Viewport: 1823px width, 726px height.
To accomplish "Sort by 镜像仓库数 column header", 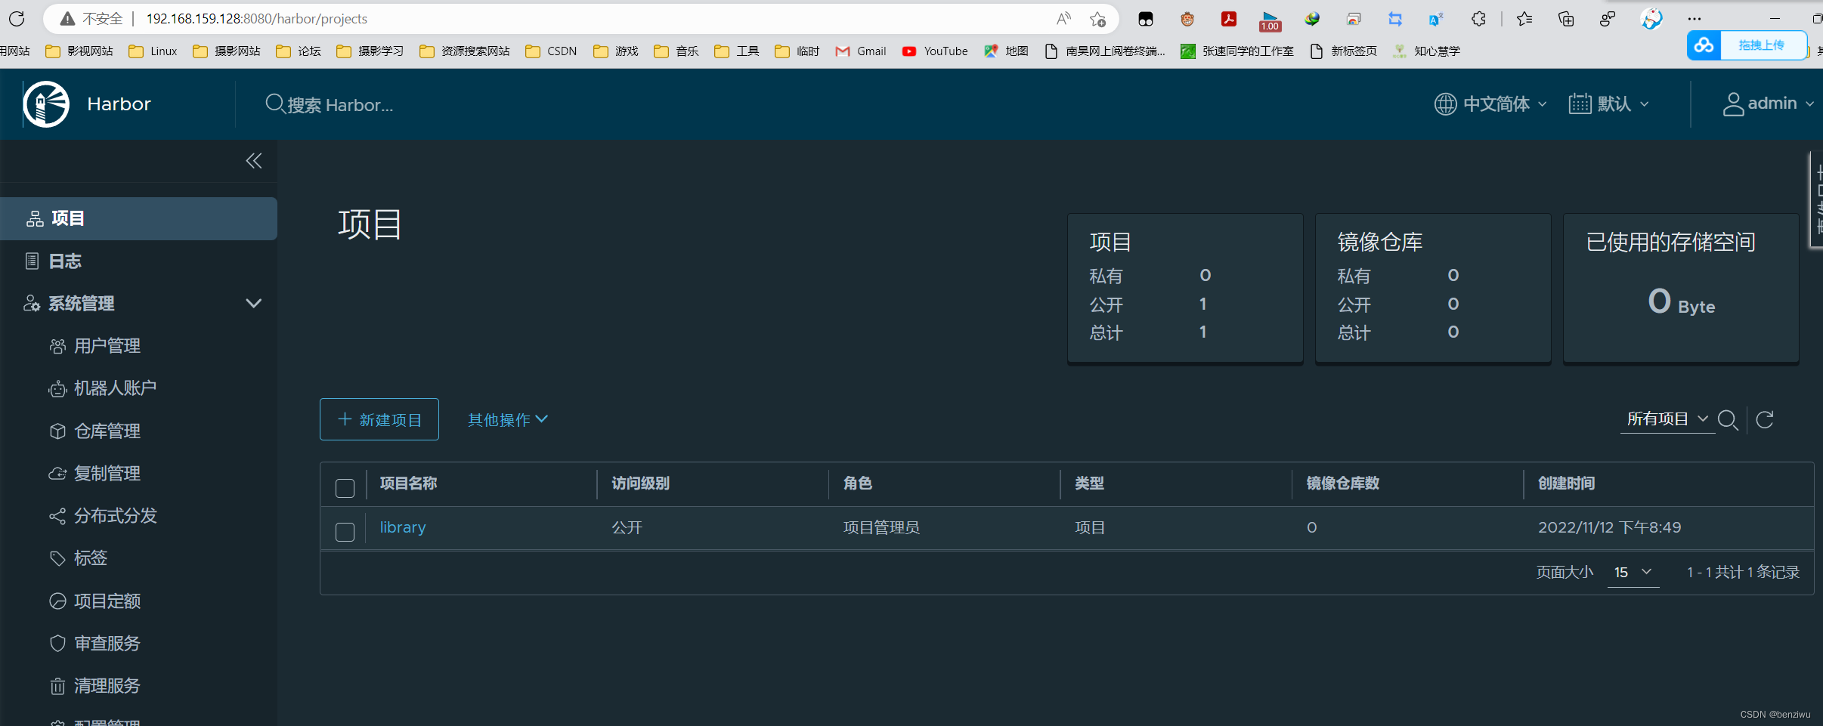I will click(1343, 483).
